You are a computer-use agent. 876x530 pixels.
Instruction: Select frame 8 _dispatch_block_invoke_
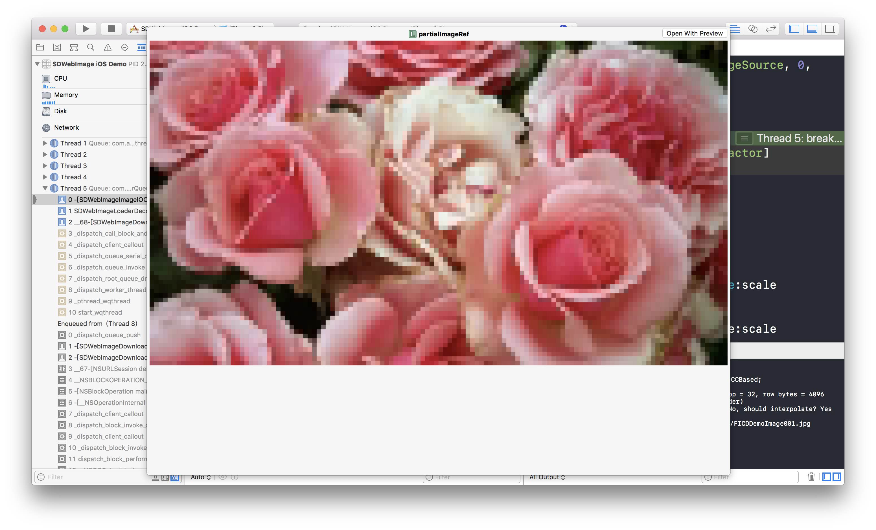[89, 425]
